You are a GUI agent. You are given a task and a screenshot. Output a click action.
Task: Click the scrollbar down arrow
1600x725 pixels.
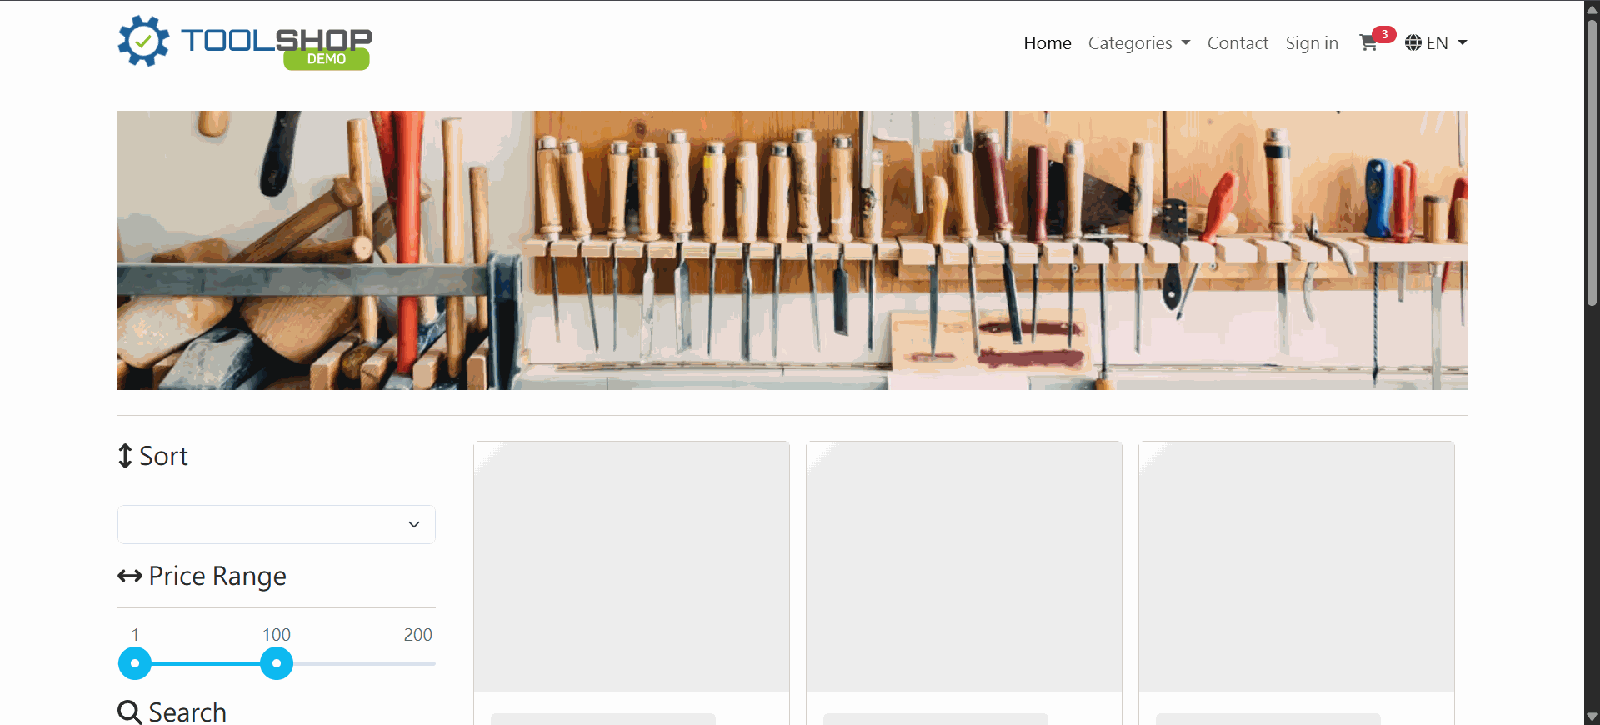[1592, 717]
